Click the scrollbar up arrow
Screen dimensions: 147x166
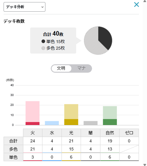coord(145,1)
